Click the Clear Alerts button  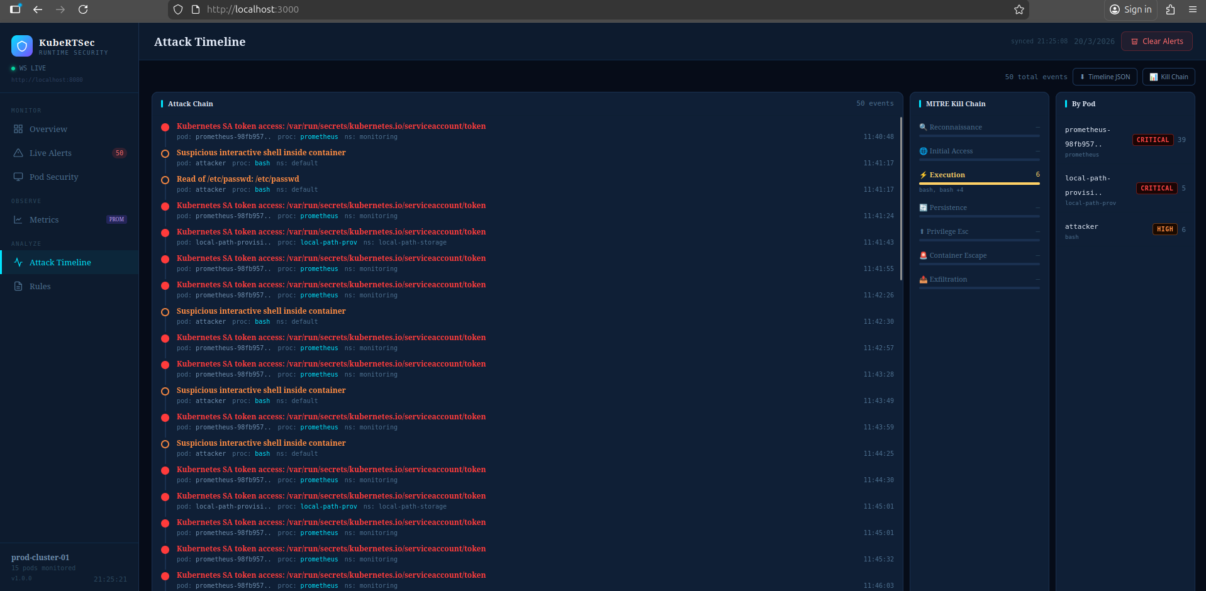[x=1156, y=41]
